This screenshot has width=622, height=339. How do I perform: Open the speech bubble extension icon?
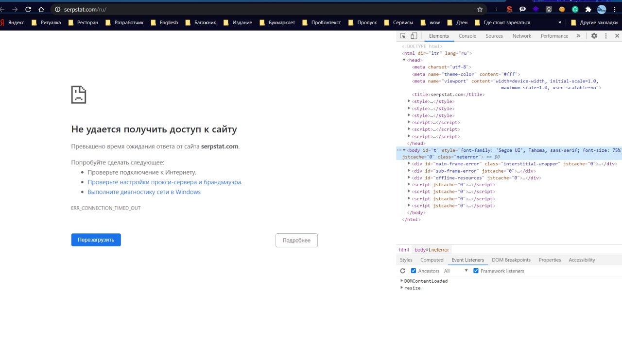(522, 9)
